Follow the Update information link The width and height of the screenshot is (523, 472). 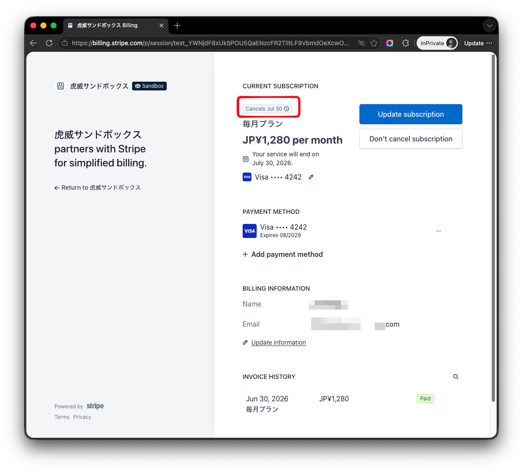click(x=279, y=342)
